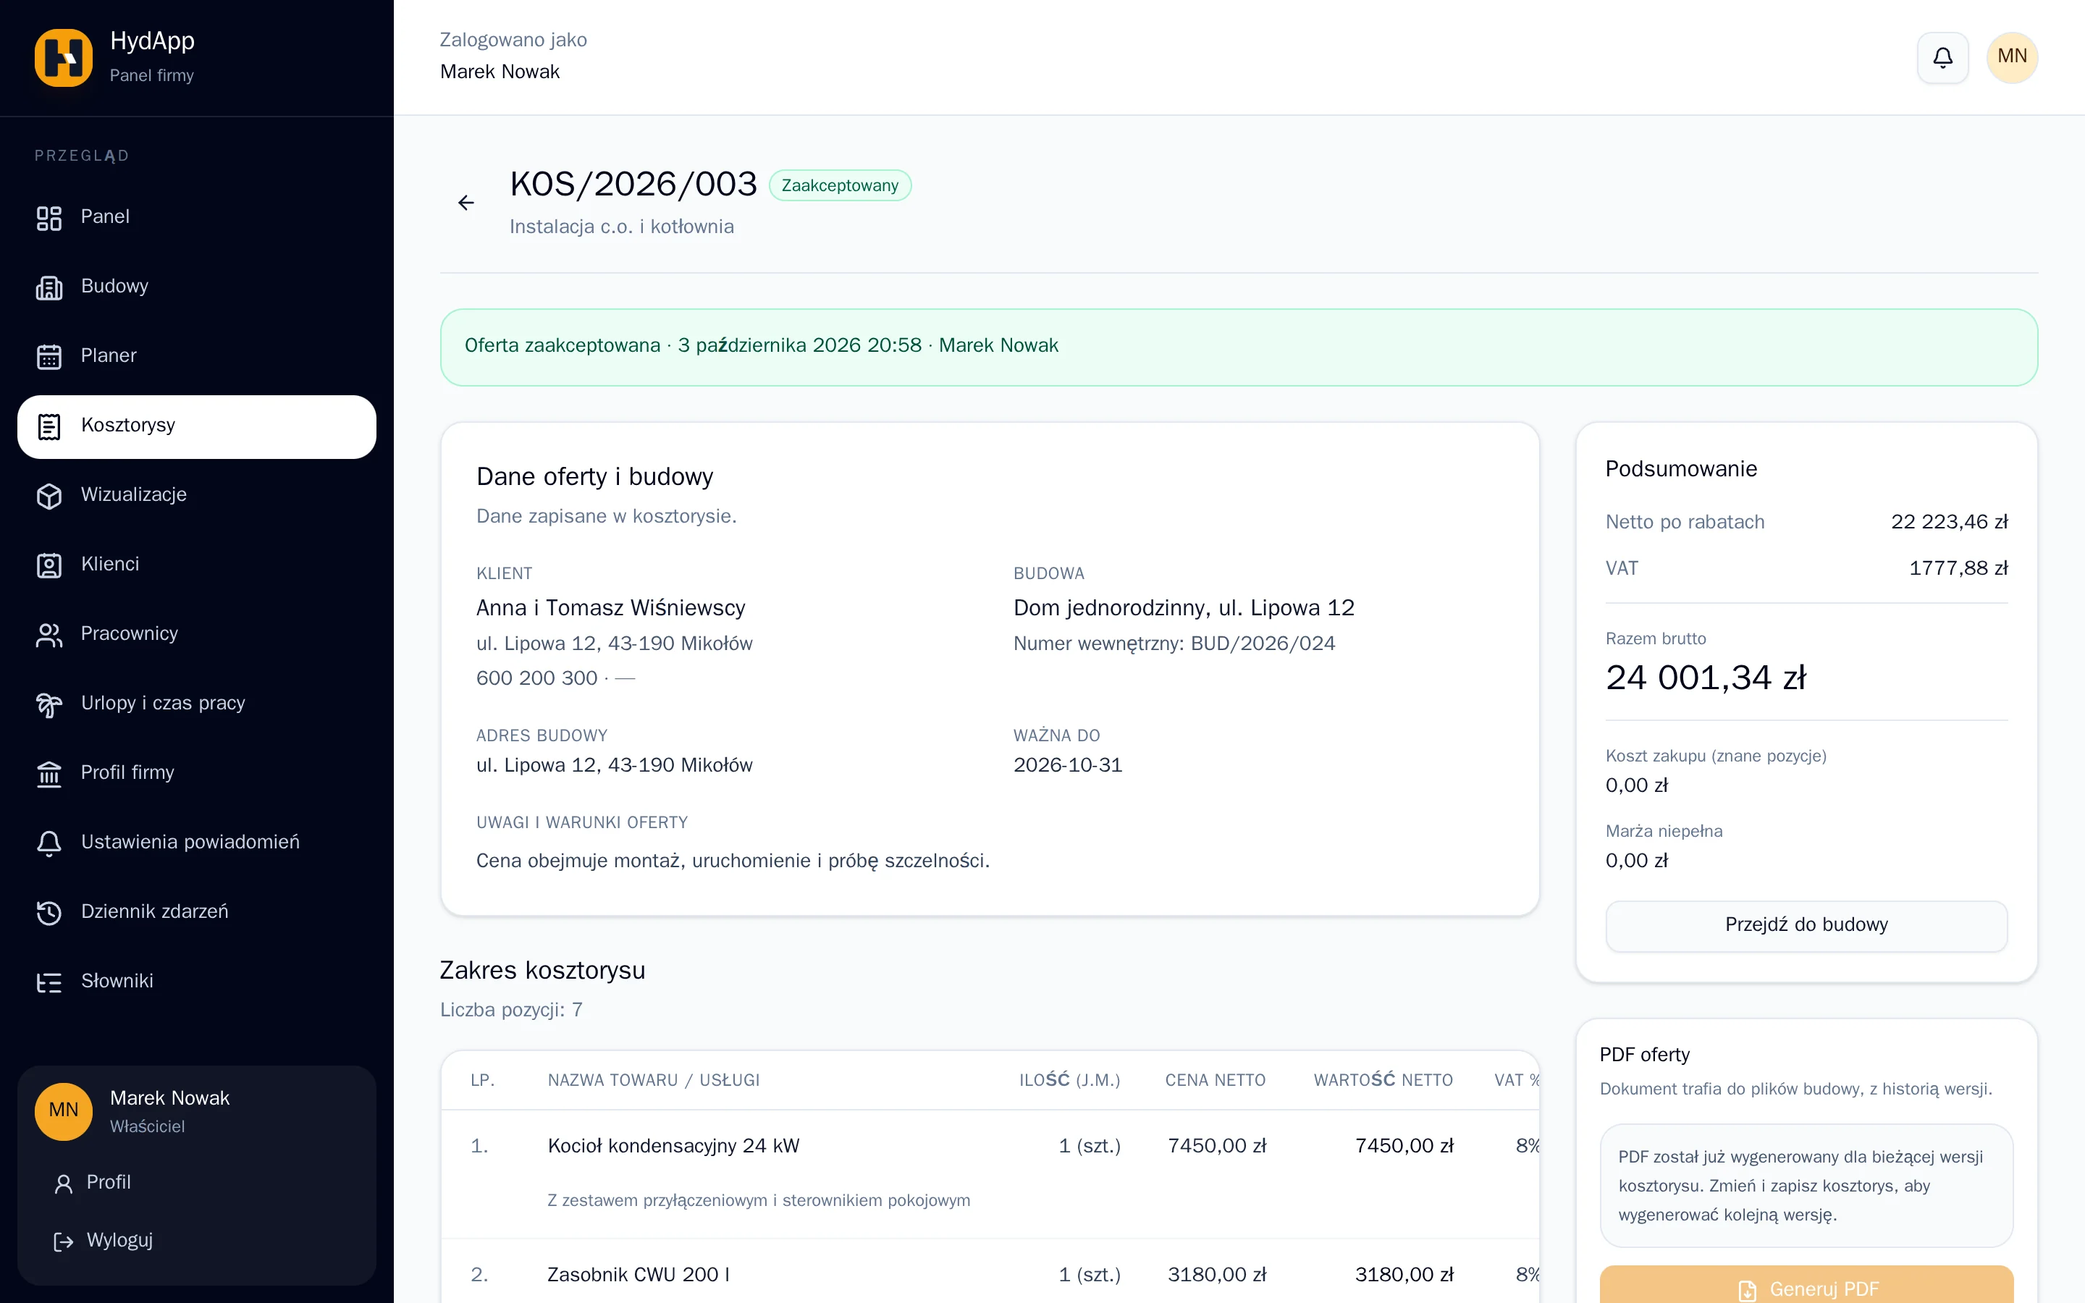Click the Oferta zaakceptowana banner text
Viewport: 2085px width, 1303px height.
762,345
